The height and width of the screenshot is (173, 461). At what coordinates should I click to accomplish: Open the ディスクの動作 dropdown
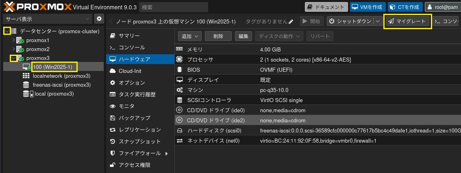coord(279,36)
